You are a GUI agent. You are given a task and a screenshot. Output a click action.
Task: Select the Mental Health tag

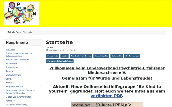pyautogui.click(x=101, y=56)
